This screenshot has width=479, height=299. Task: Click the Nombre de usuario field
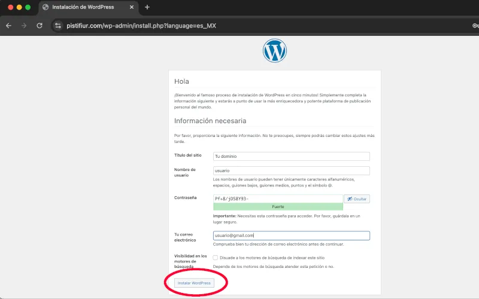tap(291, 170)
